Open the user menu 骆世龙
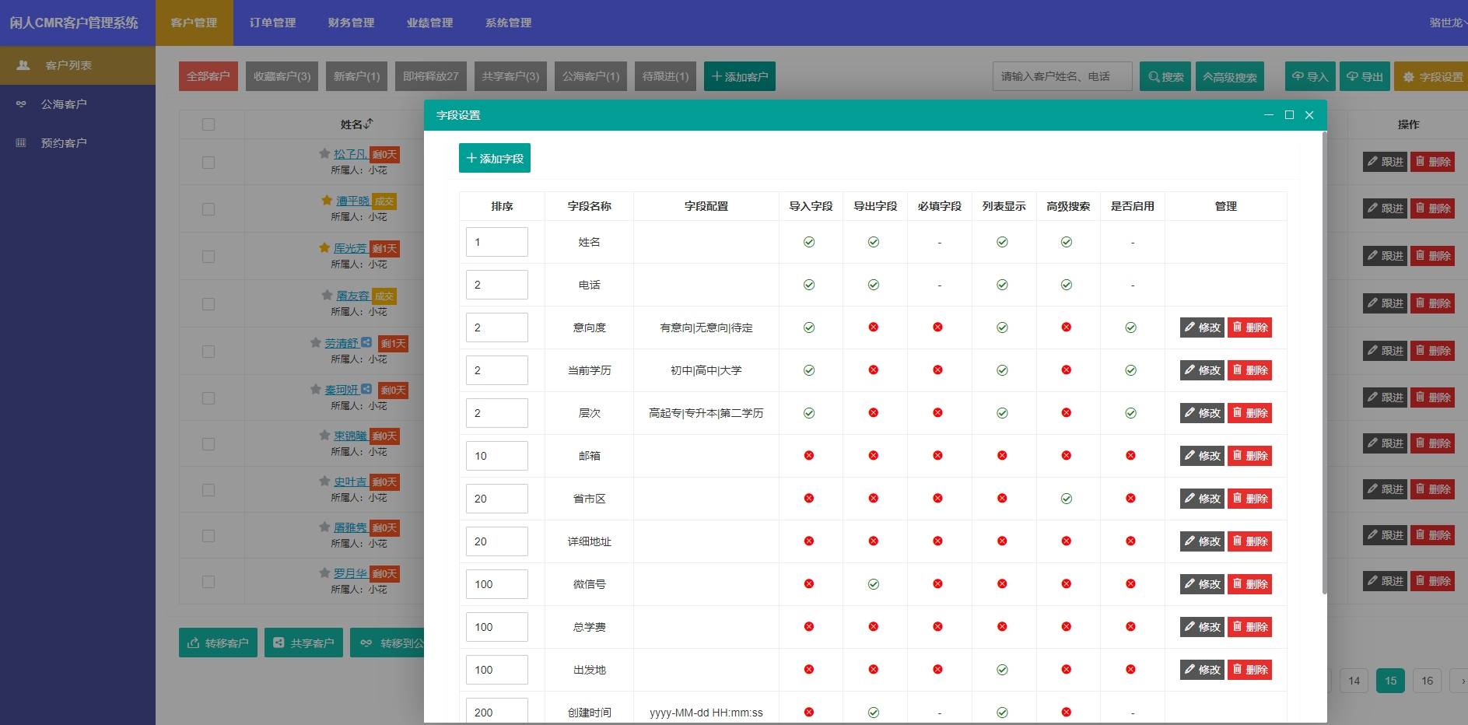The image size is (1468, 725). 1447,23
